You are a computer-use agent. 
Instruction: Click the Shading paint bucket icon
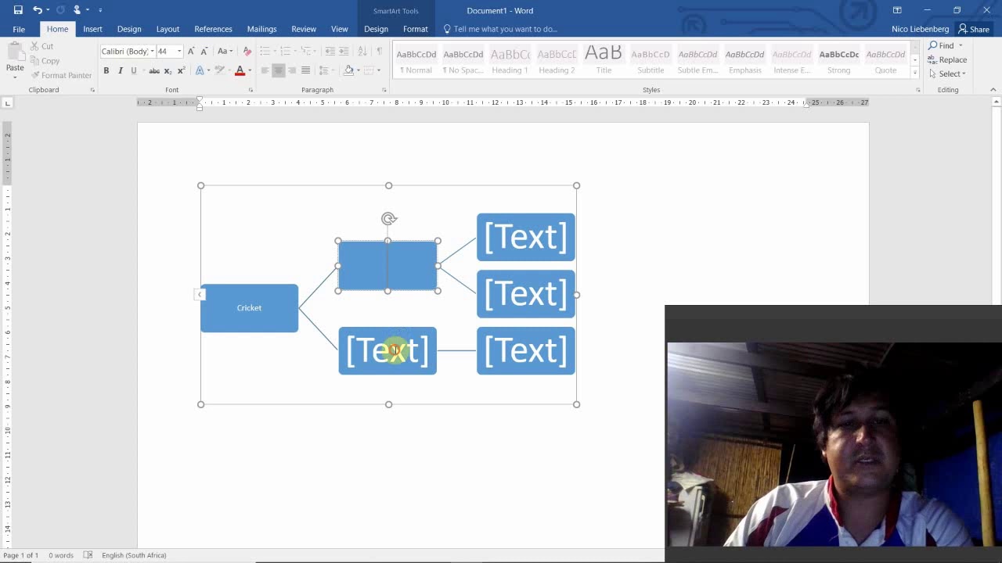pyautogui.click(x=349, y=70)
